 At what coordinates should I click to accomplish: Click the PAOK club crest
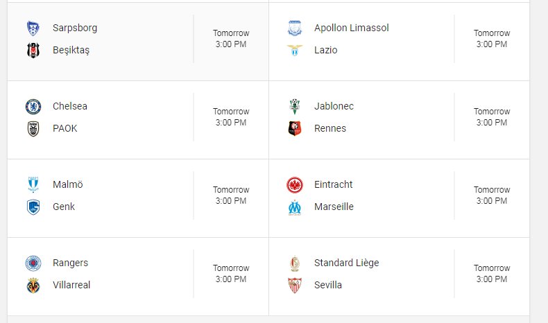click(33, 129)
